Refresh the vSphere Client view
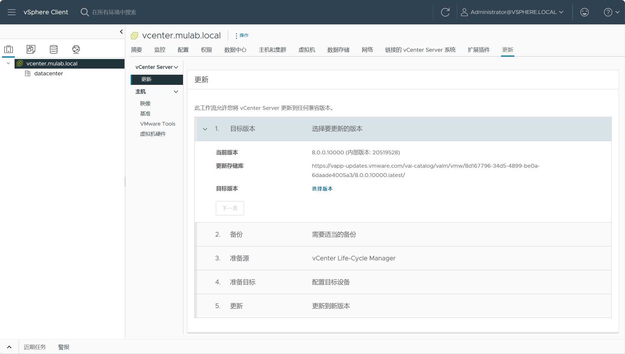625x354 pixels. 445,12
